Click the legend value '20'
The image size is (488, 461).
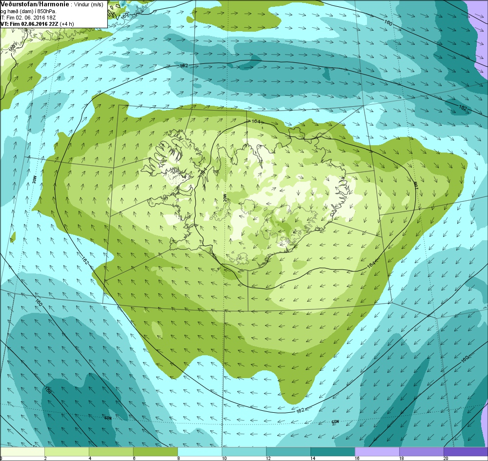tap(446, 458)
